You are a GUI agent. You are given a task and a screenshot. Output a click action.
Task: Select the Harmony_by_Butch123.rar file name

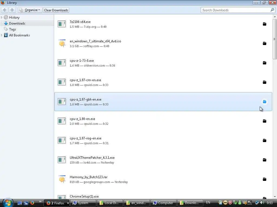[x=88, y=177]
